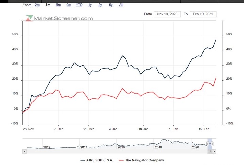The width and height of the screenshot is (244, 165).
Task: Click the '4. Jan' axis label
Action: pyautogui.click(x=113, y=129)
